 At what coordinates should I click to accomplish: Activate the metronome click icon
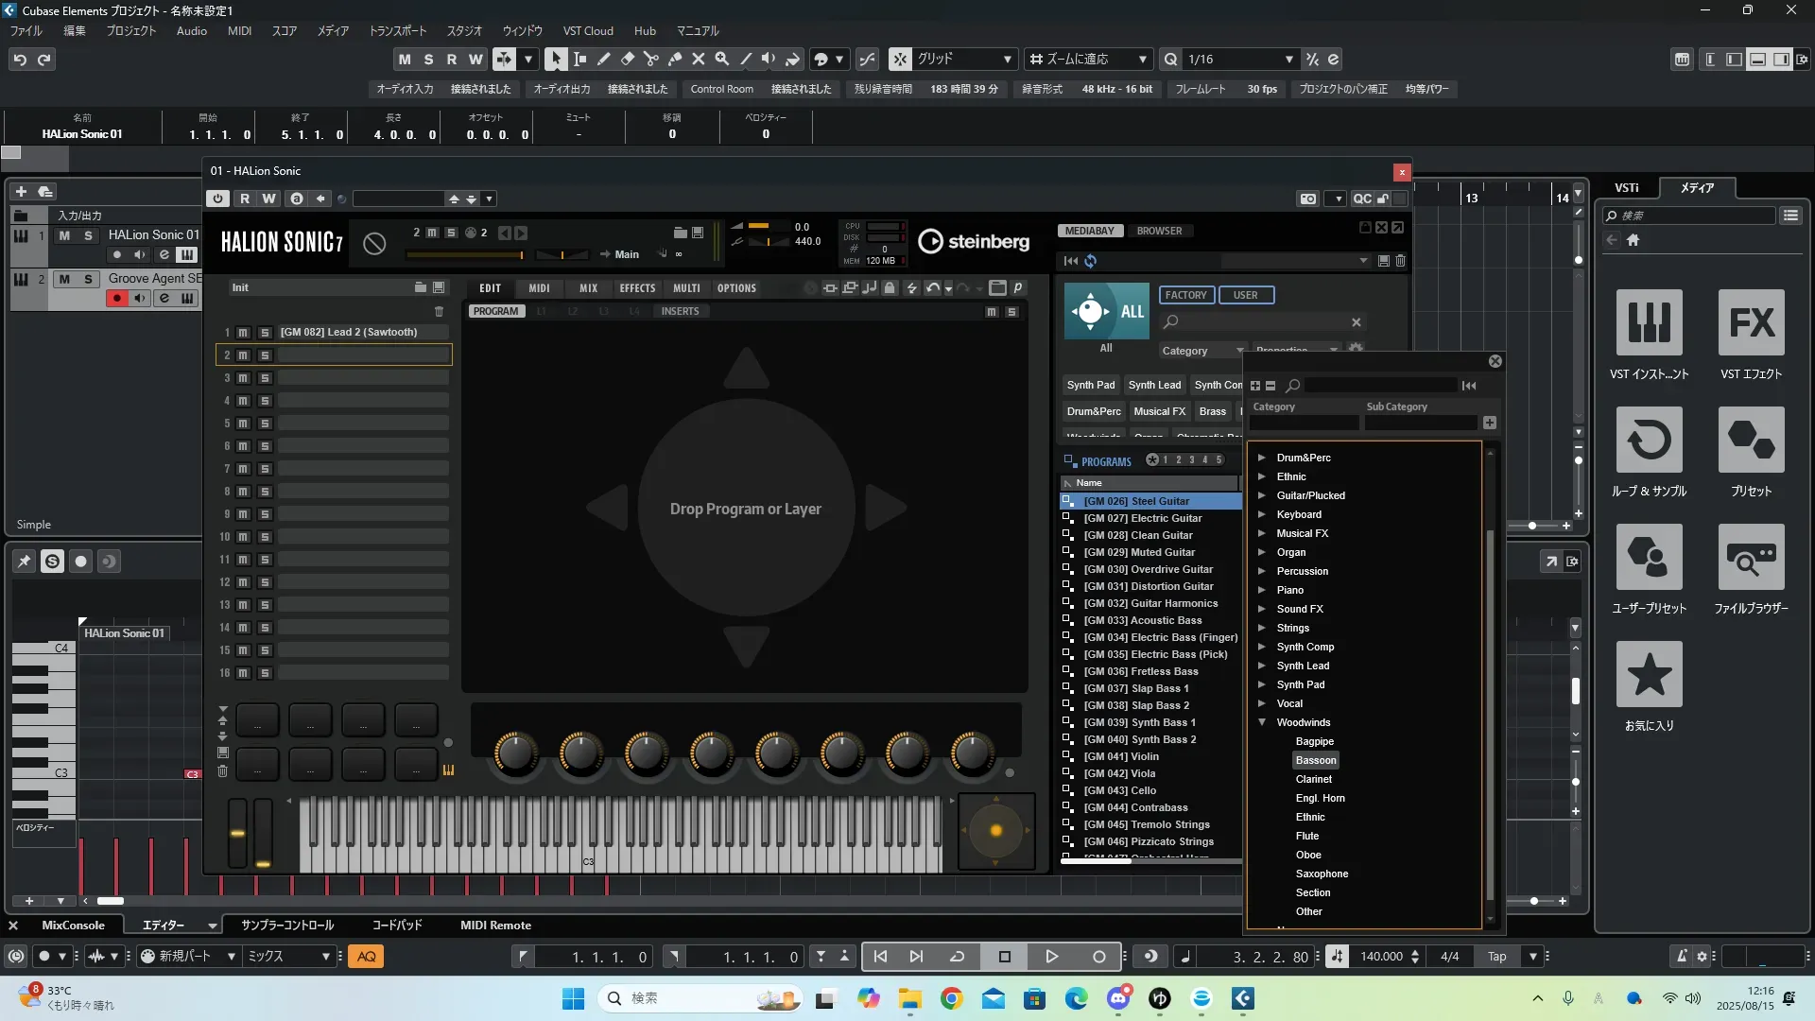pos(1681,957)
